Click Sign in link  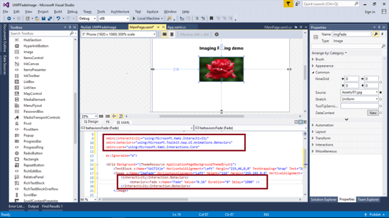tap(370, 12)
